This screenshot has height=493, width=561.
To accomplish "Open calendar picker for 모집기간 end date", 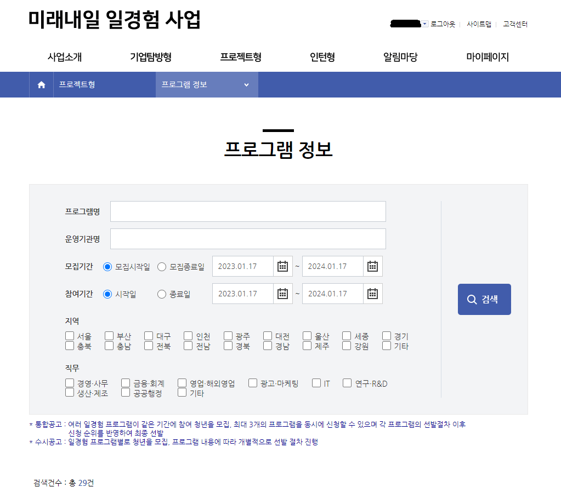I will tap(372, 266).
